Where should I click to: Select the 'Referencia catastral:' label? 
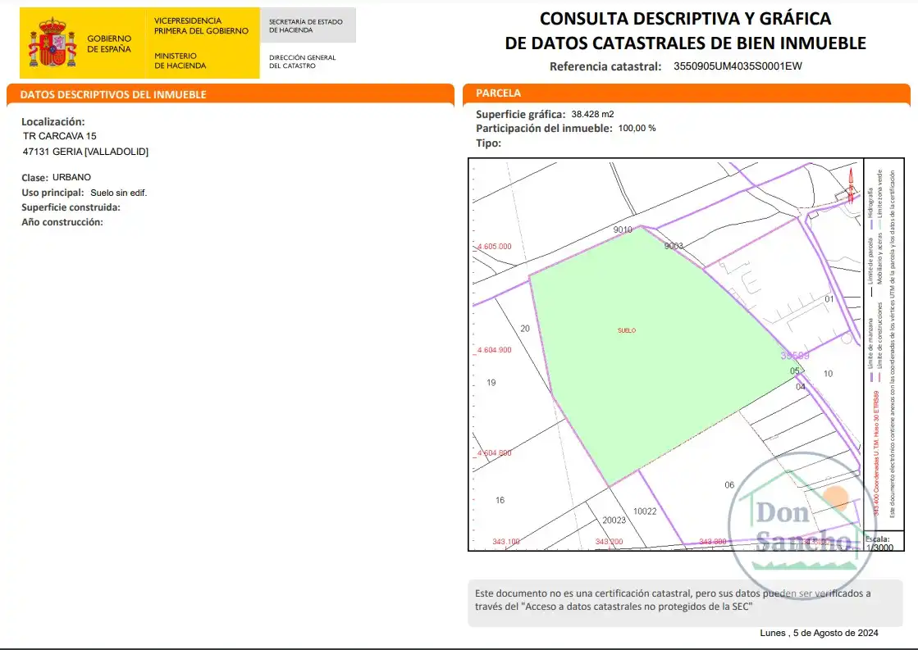605,66
